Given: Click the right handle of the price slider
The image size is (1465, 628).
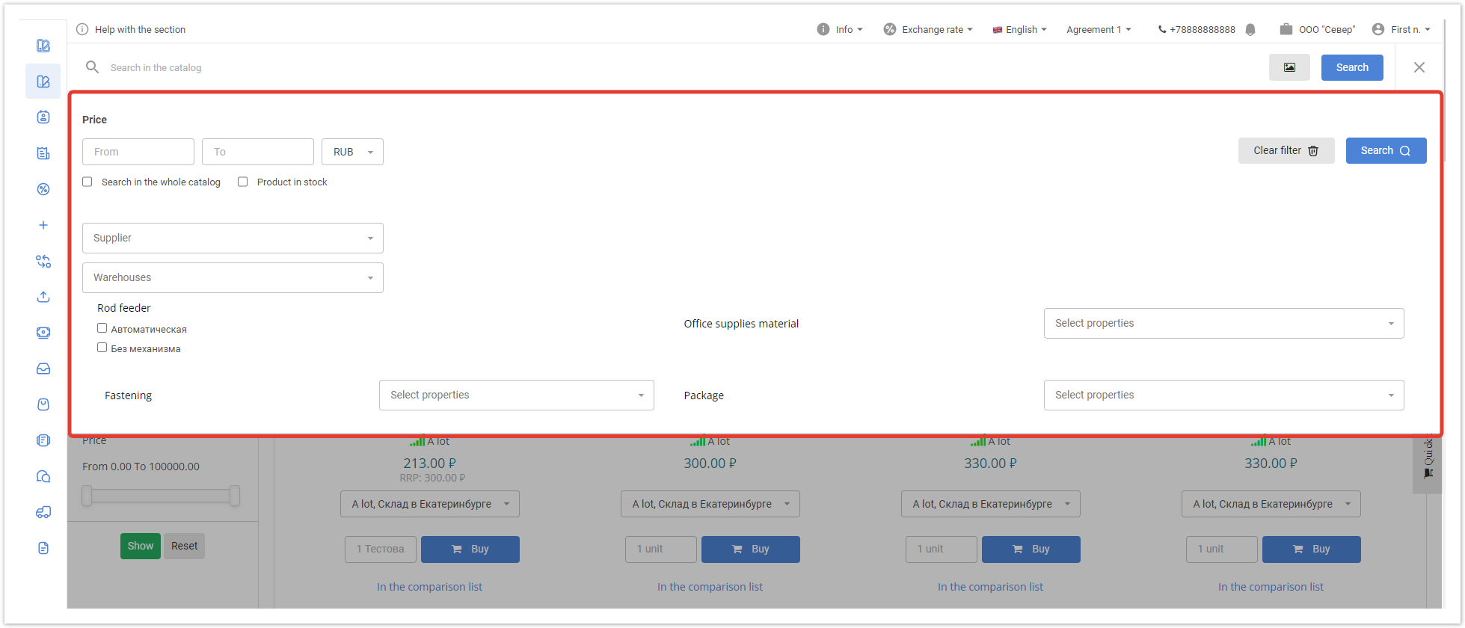Looking at the screenshot, I should (235, 496).
